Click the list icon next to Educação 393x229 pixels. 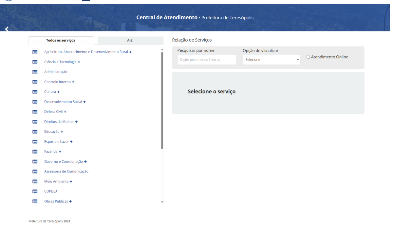coord(35,132)
